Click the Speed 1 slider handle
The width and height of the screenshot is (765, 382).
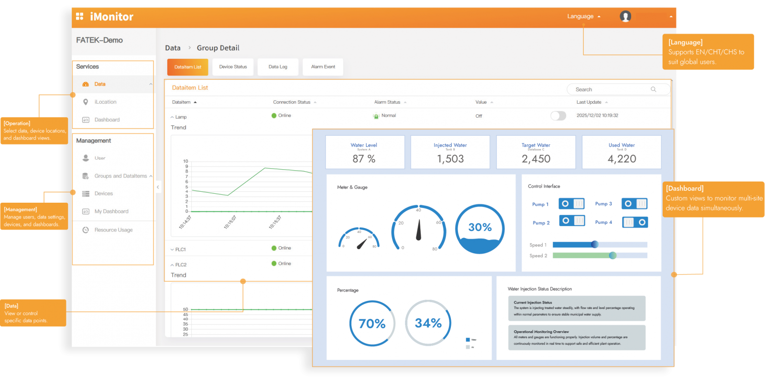click(x=595, y=244)
